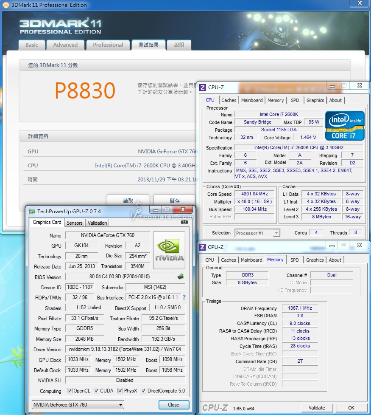The height and width of the screenshot is (415, 371).
Task: Toggle the CUDA checkbox
Action: (x=96, y=391)
